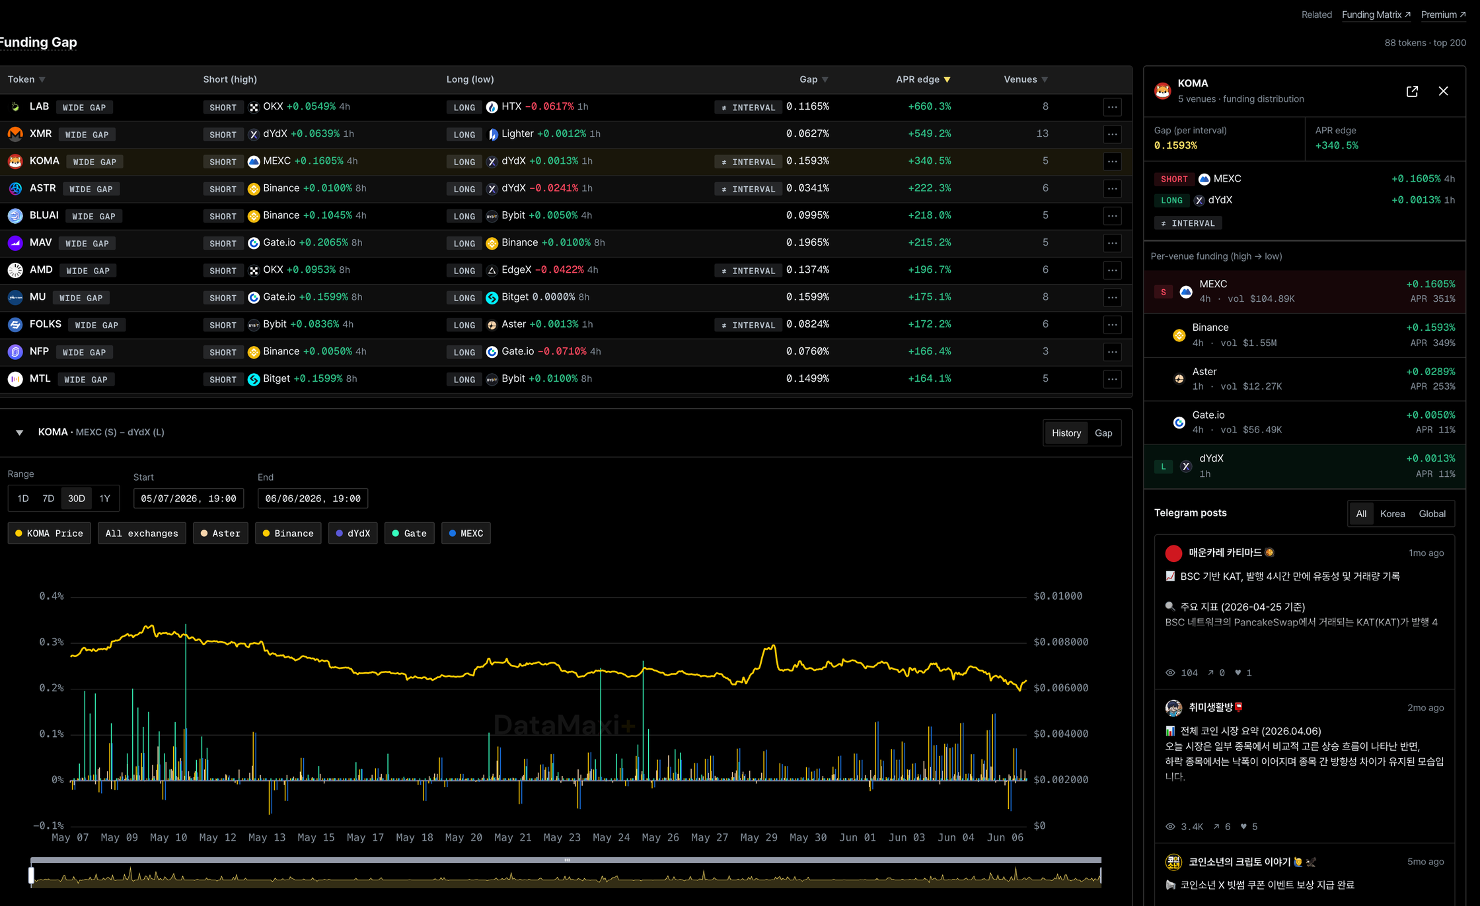This screenshot has height=906, width=1480.
Task: Click the KOMA avatar in side panel header
Action: [1163, 91]
